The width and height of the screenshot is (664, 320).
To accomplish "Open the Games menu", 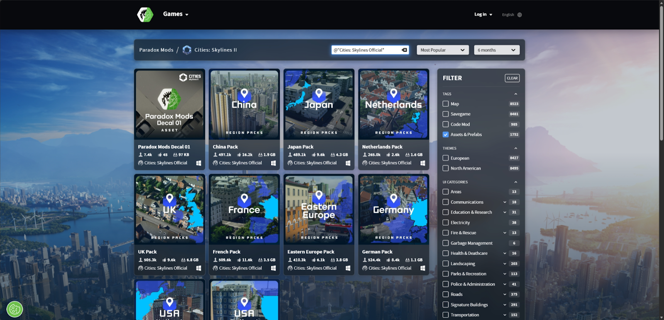I will click(176, 14).
